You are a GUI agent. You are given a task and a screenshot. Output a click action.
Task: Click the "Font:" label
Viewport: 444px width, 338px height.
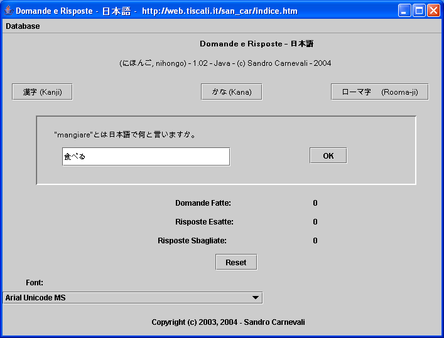(35, 283)
